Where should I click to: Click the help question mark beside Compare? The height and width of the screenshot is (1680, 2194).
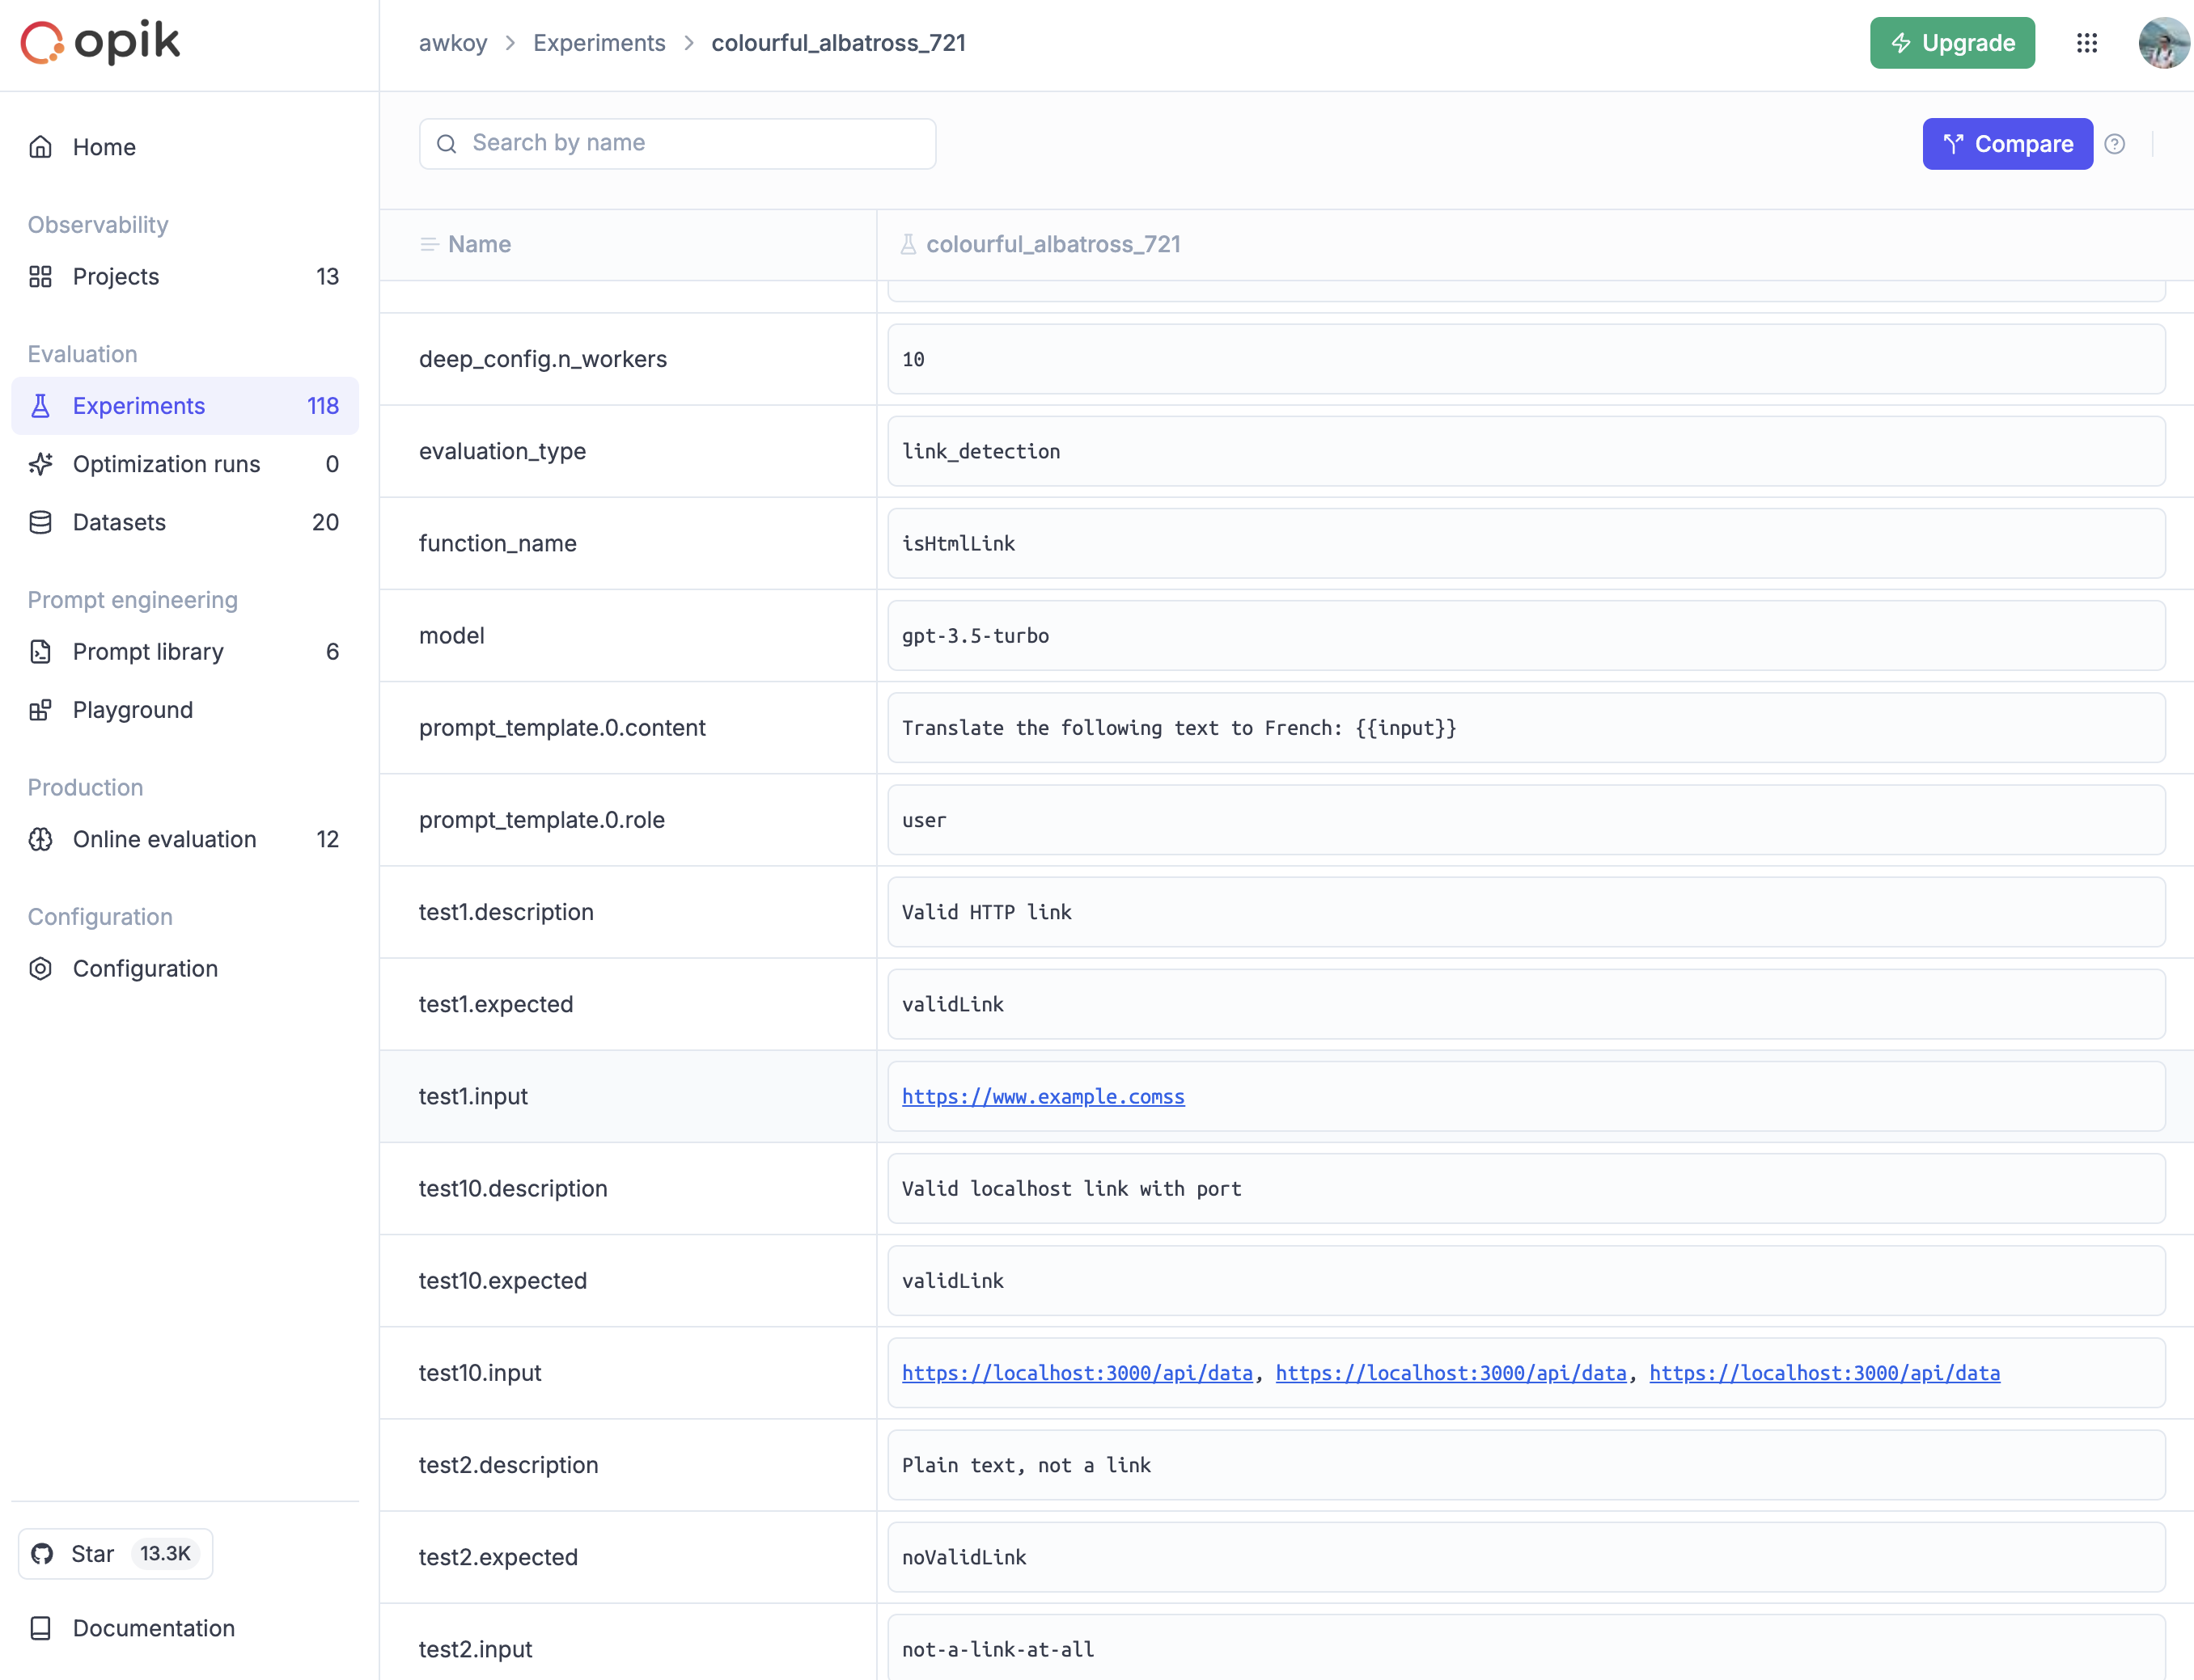(2116, 143)
